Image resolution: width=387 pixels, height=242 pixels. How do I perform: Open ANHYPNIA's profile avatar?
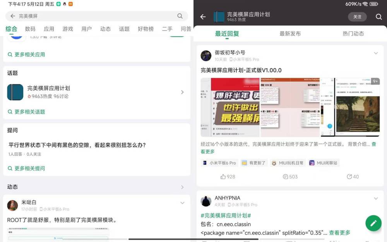[x=206, y=201]
